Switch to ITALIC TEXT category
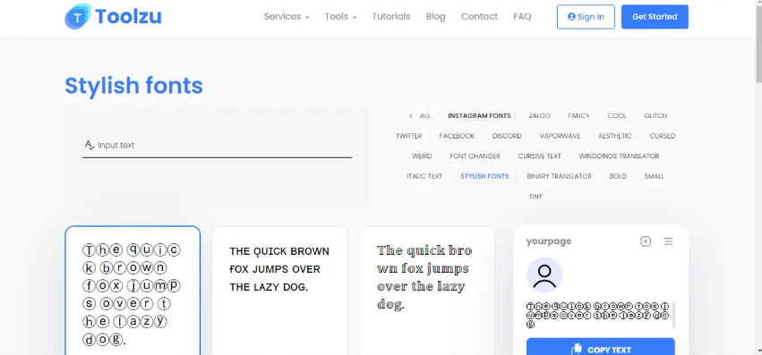Screen dimensions: 762x355 tap(424, 176)
